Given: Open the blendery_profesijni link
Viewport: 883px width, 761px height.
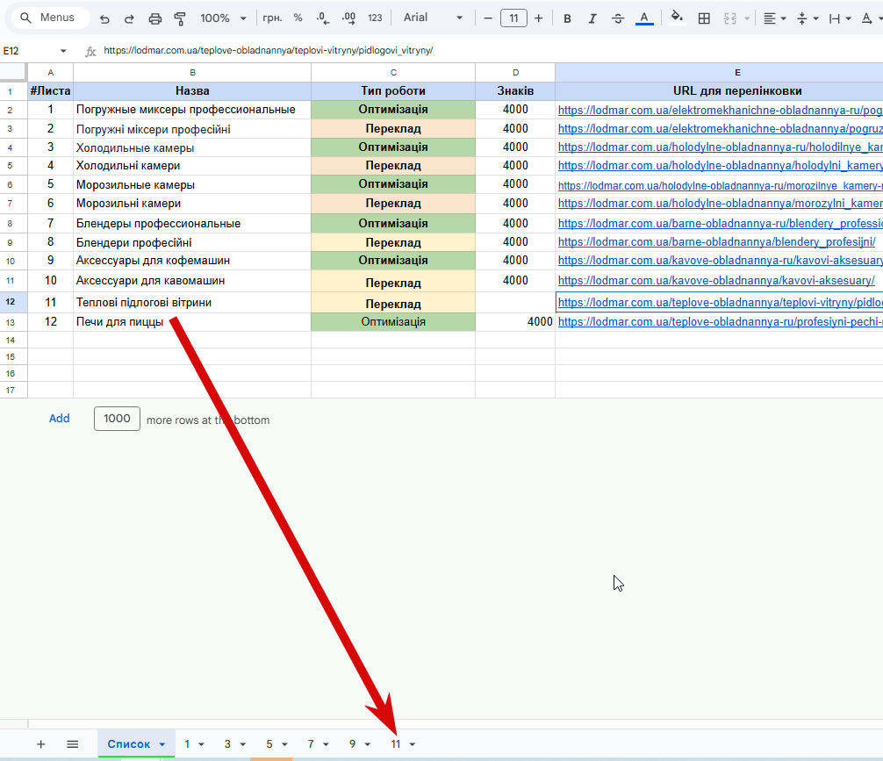Looking at the screenshot, I should pyautogui.click(x=716, y=242).
